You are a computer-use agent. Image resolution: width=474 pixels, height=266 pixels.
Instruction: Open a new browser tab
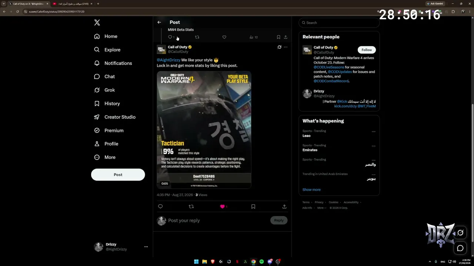click(98, 4)
